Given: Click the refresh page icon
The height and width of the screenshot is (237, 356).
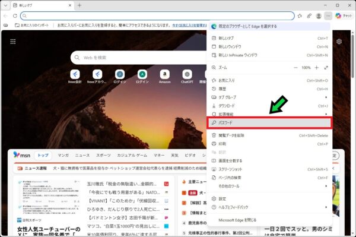Looking at the screenshot, I should tap(15, 16).
